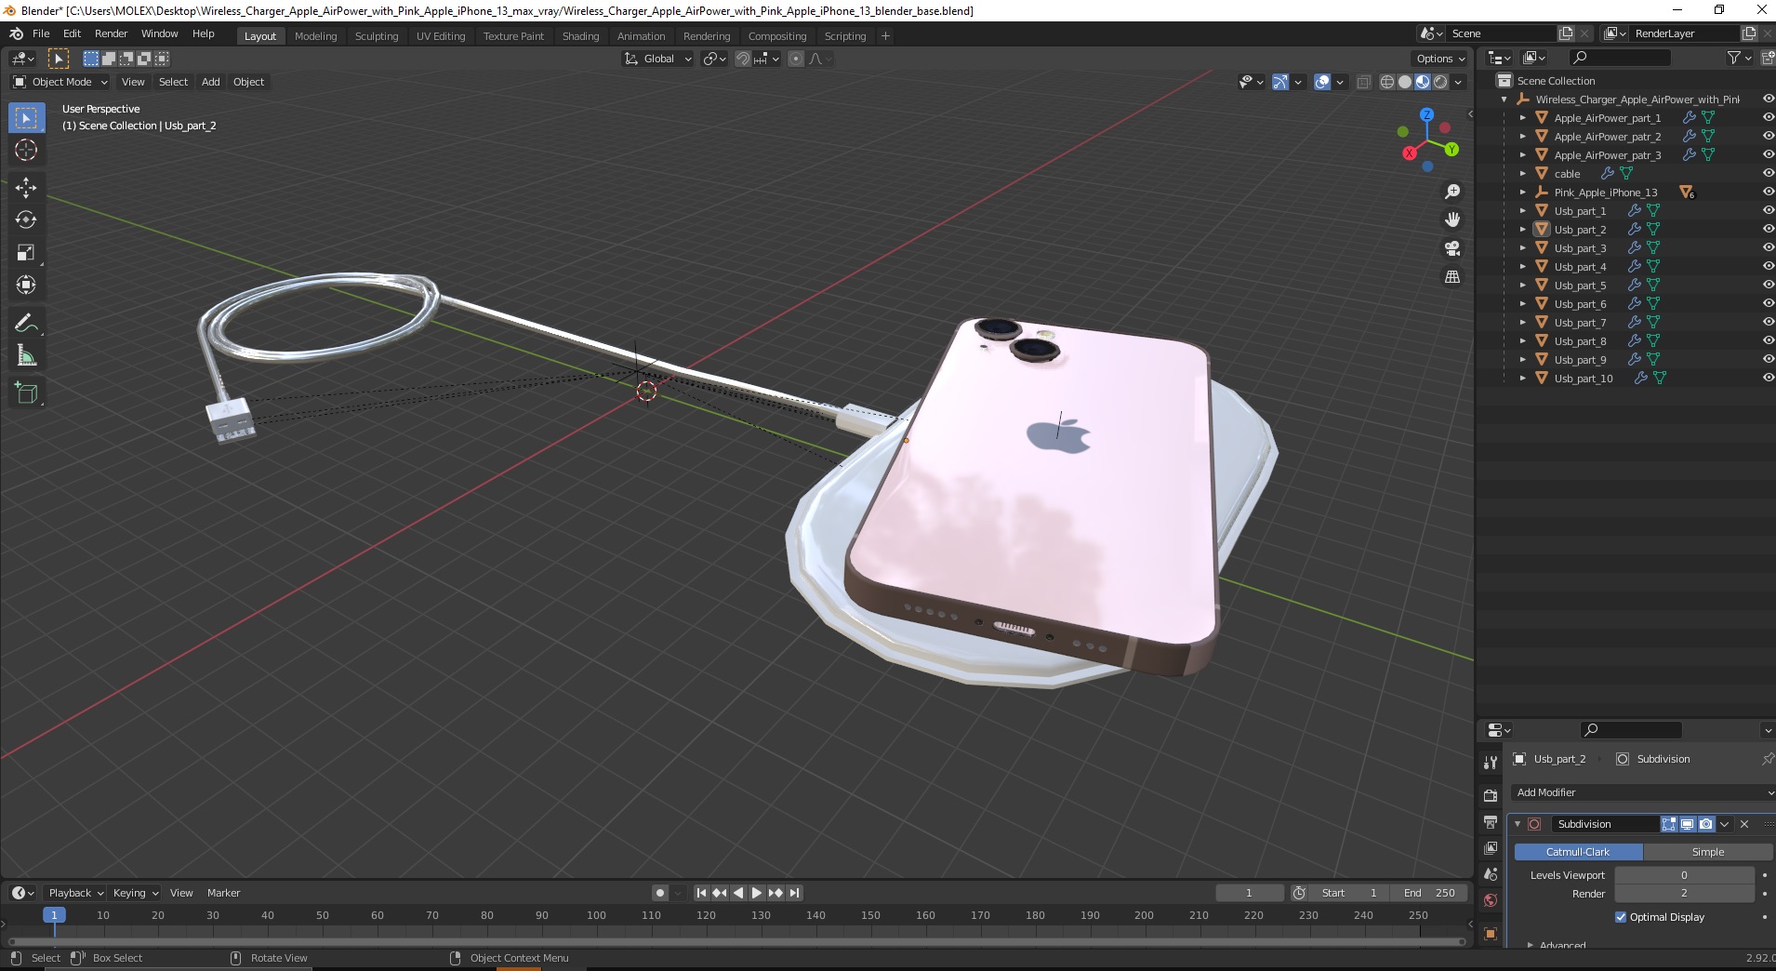Open the Object Mode dropdown
Screen dimensions: 1776x971
point(60,82)
